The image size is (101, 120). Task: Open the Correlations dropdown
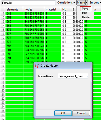click(66, 3)
